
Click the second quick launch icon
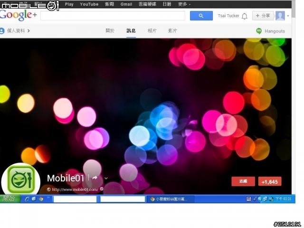click(x=34, y=199)
